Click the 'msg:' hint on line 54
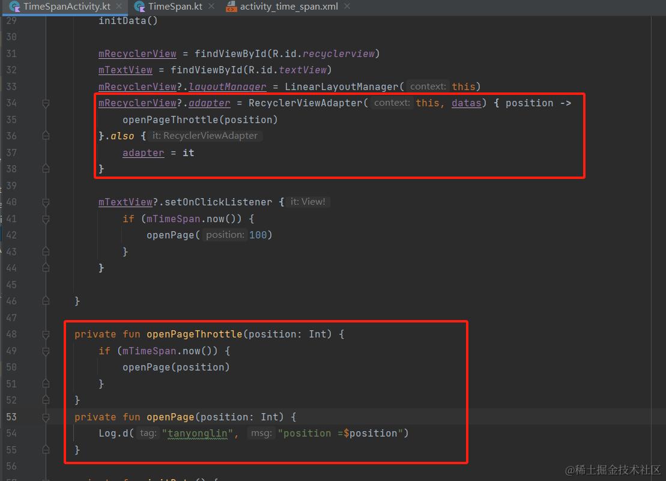Image resolution: width=666 pixels, height=481 pixels. [261, 433]
